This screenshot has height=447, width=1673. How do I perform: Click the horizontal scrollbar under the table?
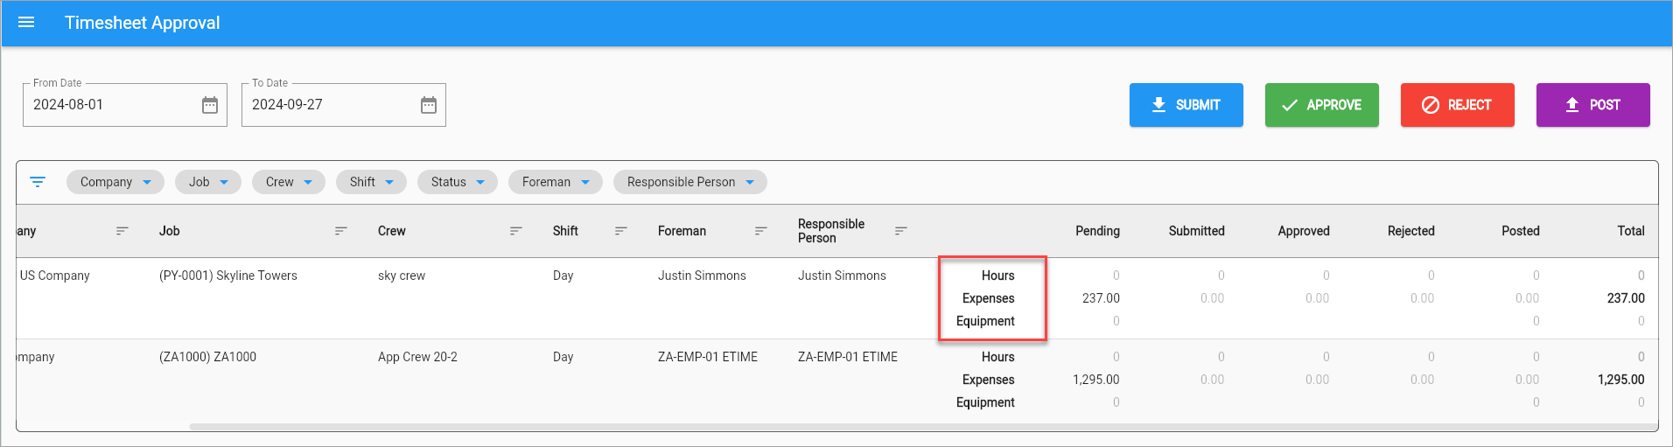click(x=923, y=427)
